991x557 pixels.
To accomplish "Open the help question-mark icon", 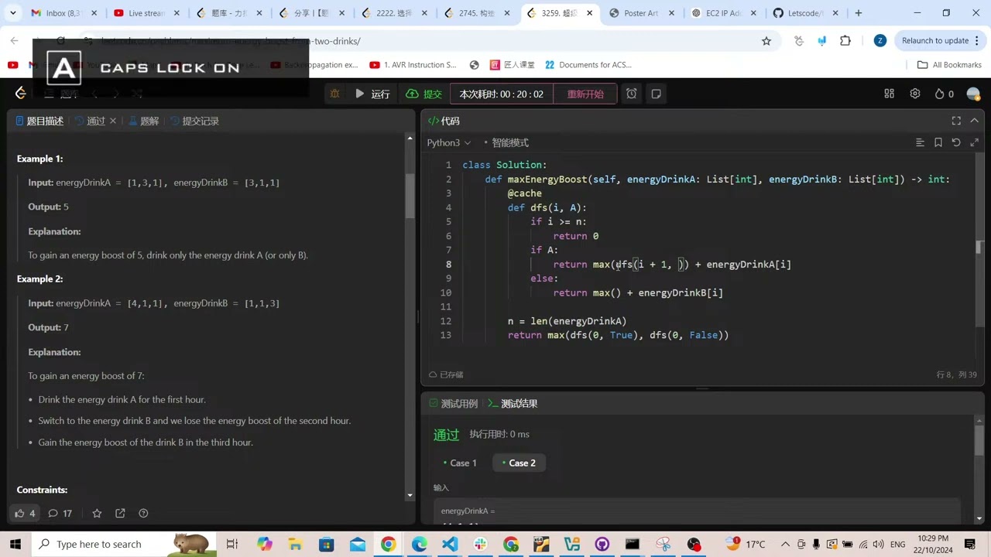I will tap(143, 513).
